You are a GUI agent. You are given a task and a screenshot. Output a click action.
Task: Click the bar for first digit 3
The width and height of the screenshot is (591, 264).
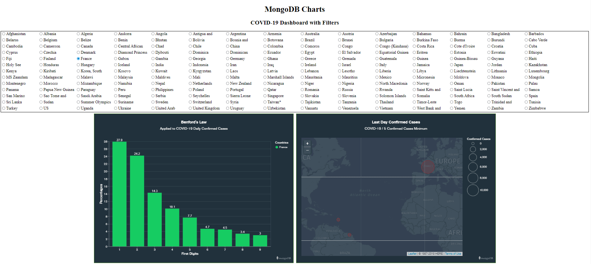coord(155,220)
